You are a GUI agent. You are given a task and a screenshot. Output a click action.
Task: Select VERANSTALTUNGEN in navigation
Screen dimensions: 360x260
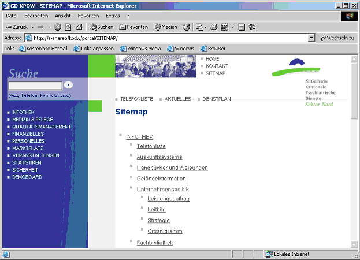tap(36, 155)
